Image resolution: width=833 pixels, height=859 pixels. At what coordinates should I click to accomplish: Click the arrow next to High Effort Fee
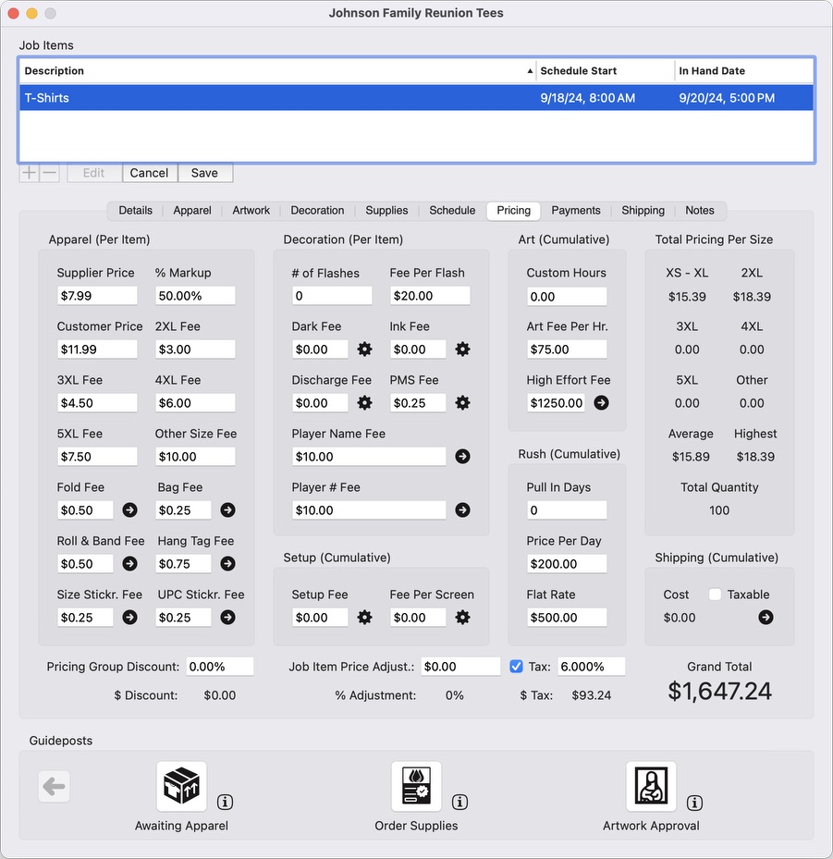pyautogui.click(x=601, y=403)
